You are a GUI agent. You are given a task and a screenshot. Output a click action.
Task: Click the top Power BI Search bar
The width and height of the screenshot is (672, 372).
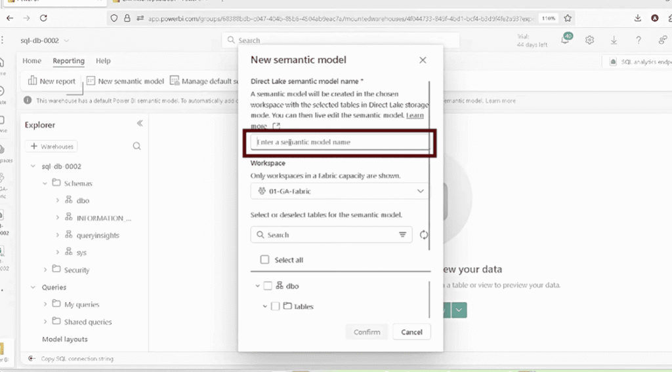(341, 40)
